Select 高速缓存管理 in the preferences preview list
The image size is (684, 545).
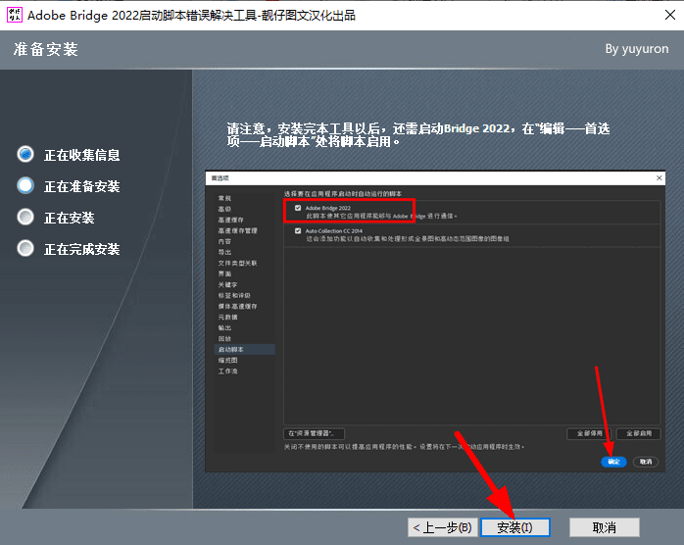pos(238,230)
